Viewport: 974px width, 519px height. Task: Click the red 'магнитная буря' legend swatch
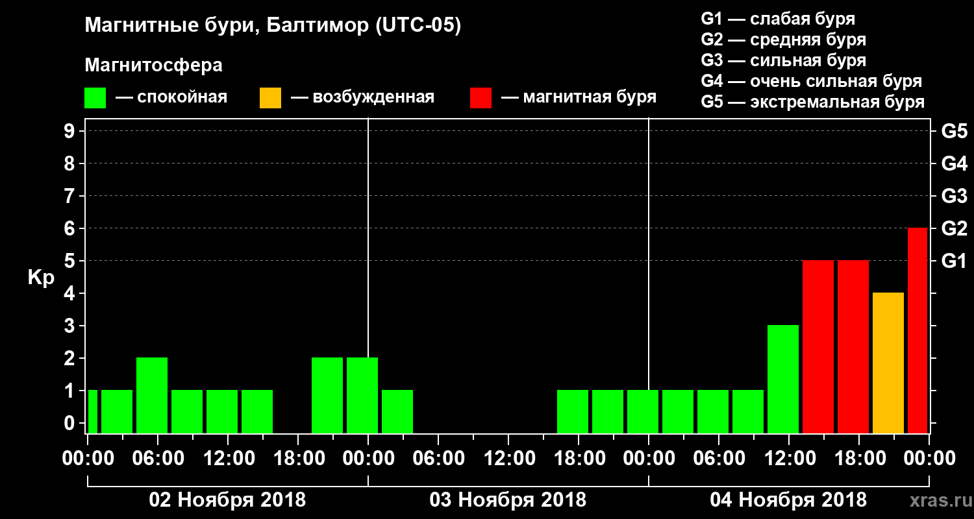coord(481,98)
